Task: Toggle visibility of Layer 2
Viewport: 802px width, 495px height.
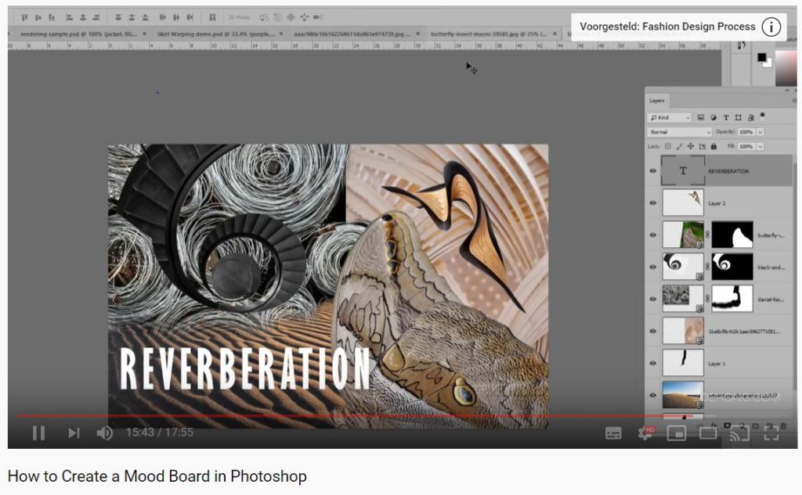Action: pos(652,203)
